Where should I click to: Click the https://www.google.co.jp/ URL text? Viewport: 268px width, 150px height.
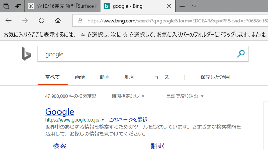coord(72,120)
